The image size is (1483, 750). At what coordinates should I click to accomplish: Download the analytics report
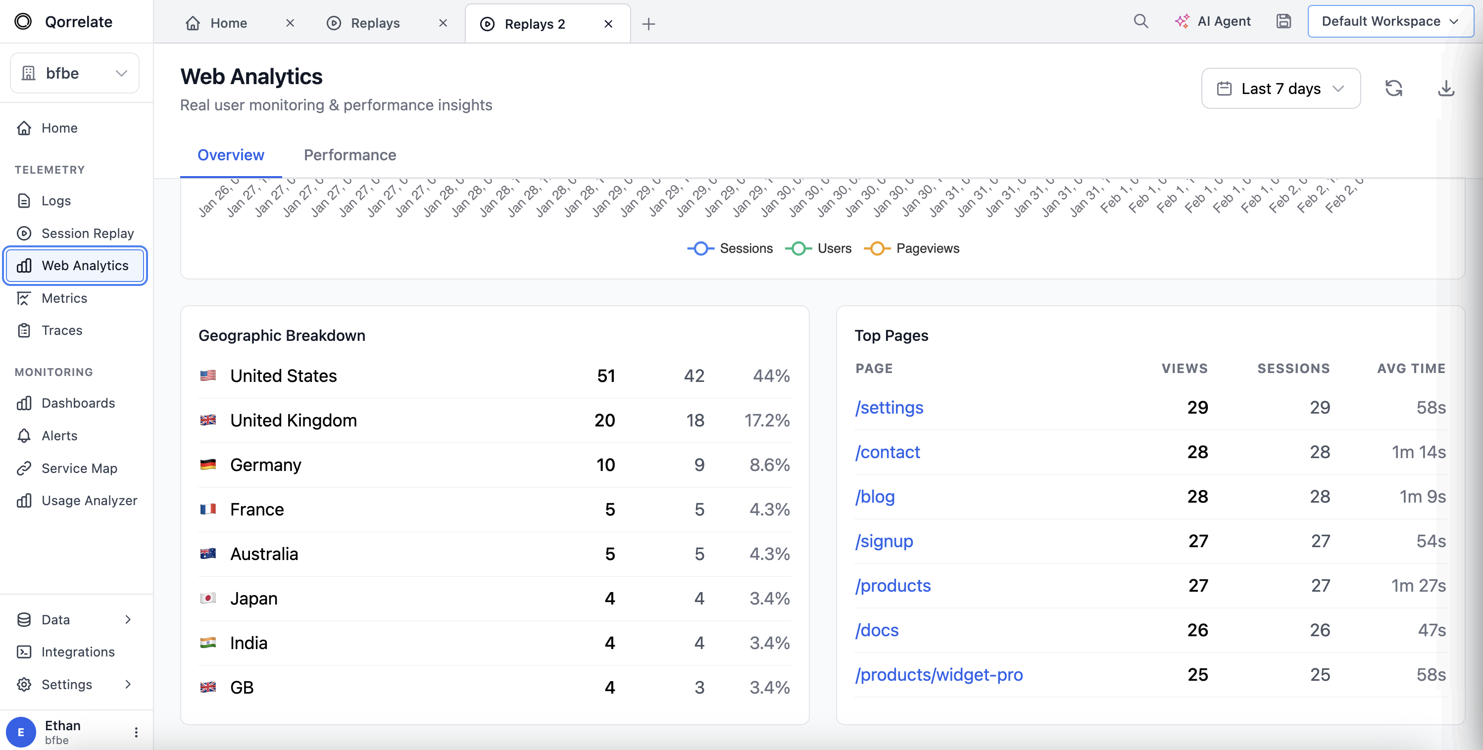pyautogui.click(x=1446, y=88)
